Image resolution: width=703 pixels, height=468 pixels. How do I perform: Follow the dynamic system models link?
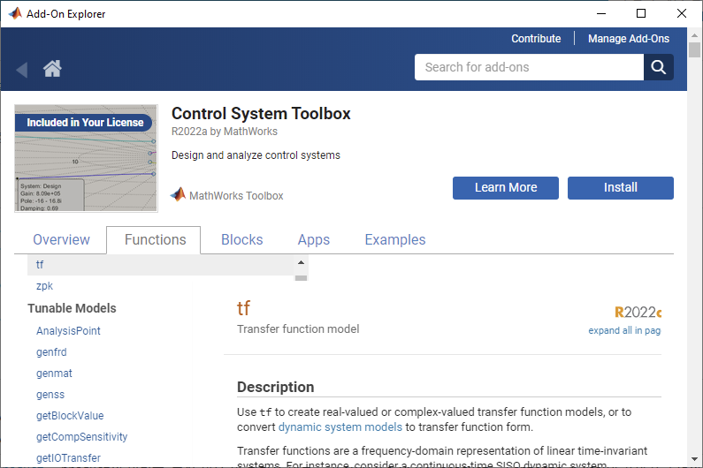coord(340,426)
